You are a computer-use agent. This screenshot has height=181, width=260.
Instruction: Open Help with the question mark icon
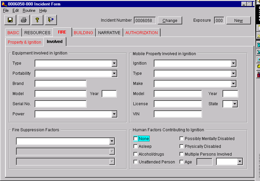point(37,20)
